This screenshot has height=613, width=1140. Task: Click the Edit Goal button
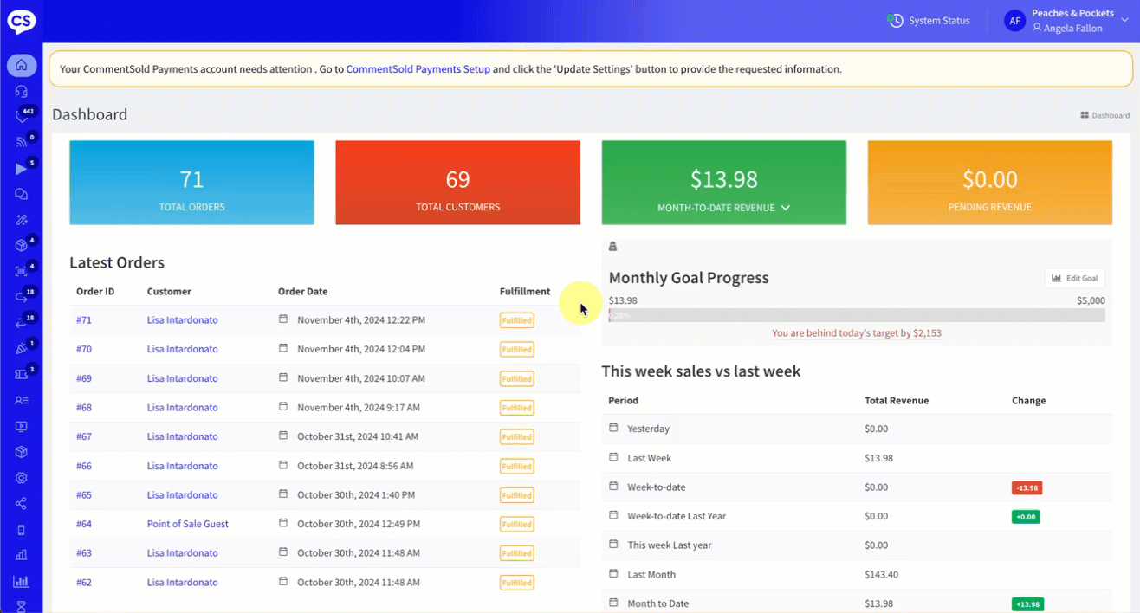[1074, 278]
